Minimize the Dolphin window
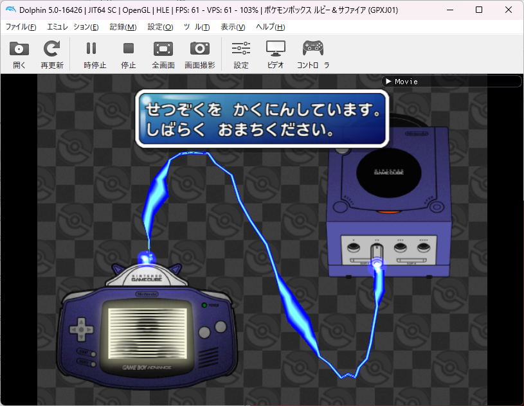The image size is (524, 406). [x=450, y=10]
